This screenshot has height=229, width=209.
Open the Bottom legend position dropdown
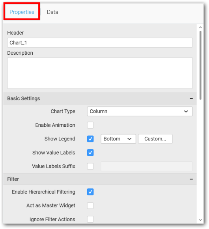click(x=118, y=139)
